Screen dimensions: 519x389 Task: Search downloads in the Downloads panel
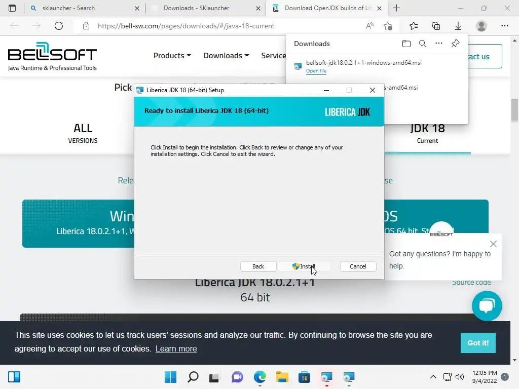point(423,44)
